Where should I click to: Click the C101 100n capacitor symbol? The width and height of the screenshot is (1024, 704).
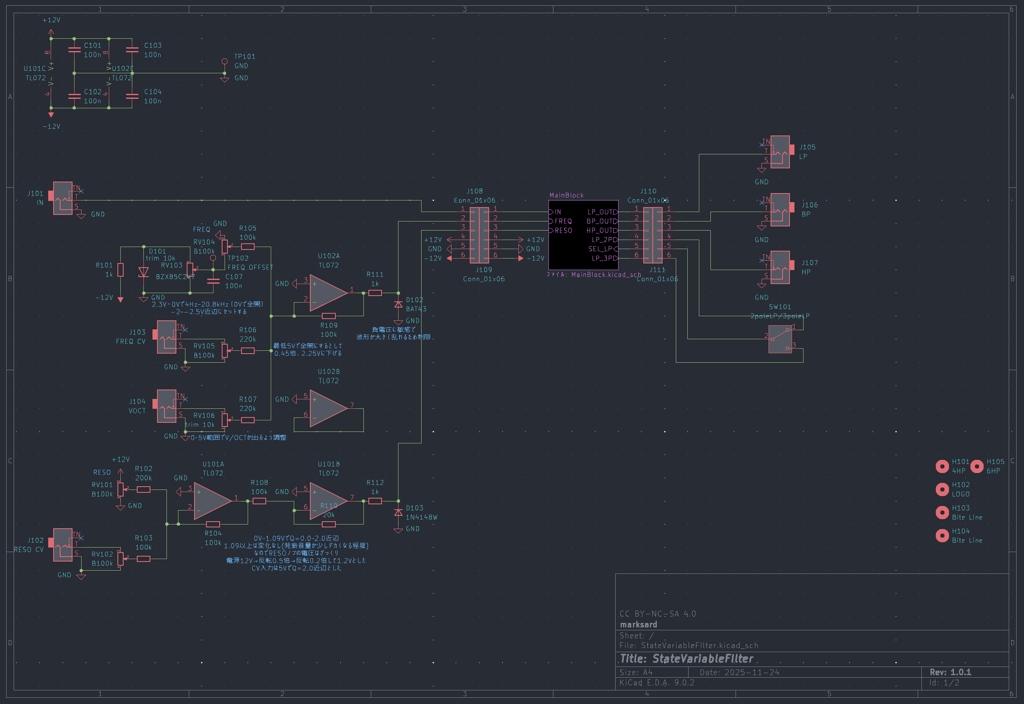tap(74, 50)
